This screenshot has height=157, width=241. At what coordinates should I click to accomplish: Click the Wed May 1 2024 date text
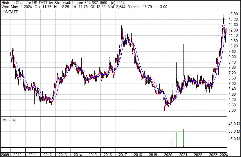17,7
